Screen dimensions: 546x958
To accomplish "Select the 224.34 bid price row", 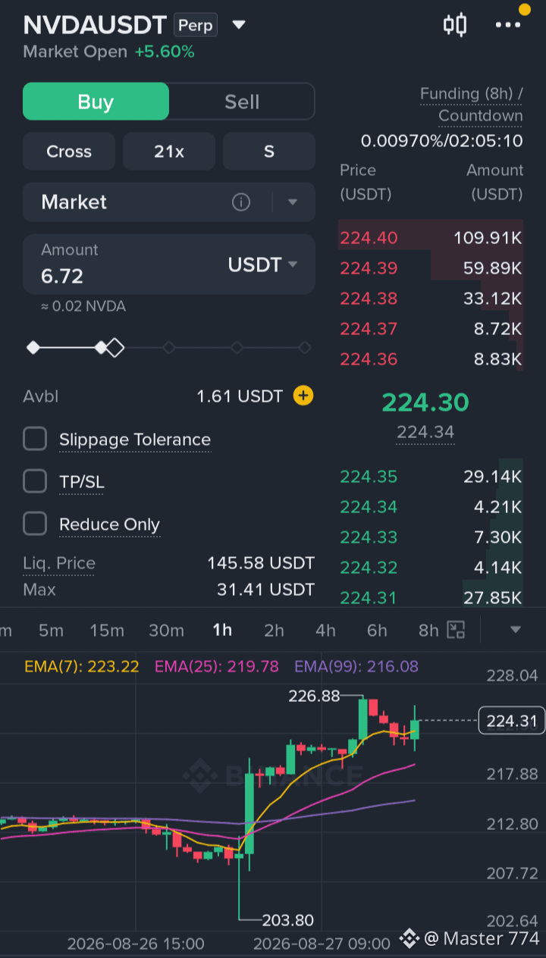I will coord(431,507).
